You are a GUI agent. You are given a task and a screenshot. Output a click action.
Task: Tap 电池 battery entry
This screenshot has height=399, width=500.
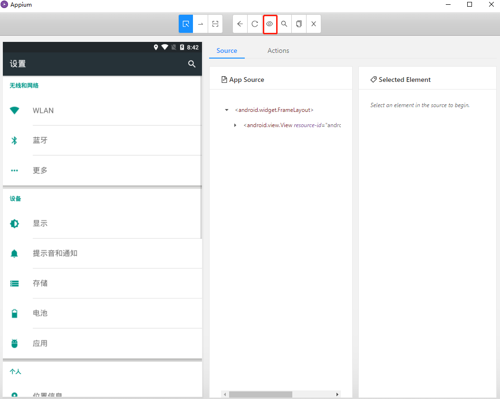(102, 313)
